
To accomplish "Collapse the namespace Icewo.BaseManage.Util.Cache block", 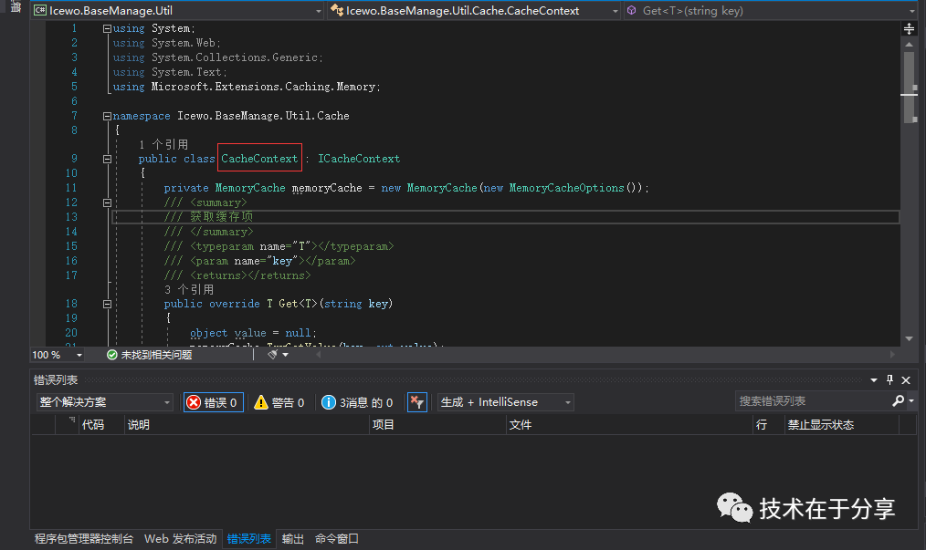I will click(x=107, y=116).
